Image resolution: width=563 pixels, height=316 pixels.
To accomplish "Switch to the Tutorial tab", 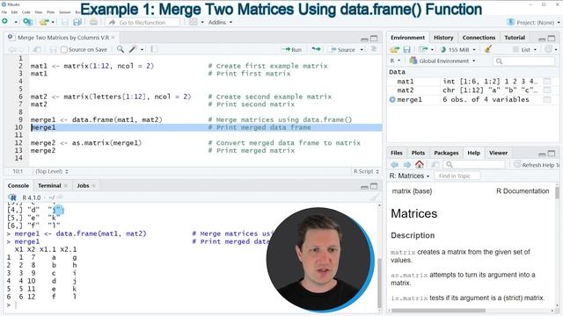I will 515,37.
